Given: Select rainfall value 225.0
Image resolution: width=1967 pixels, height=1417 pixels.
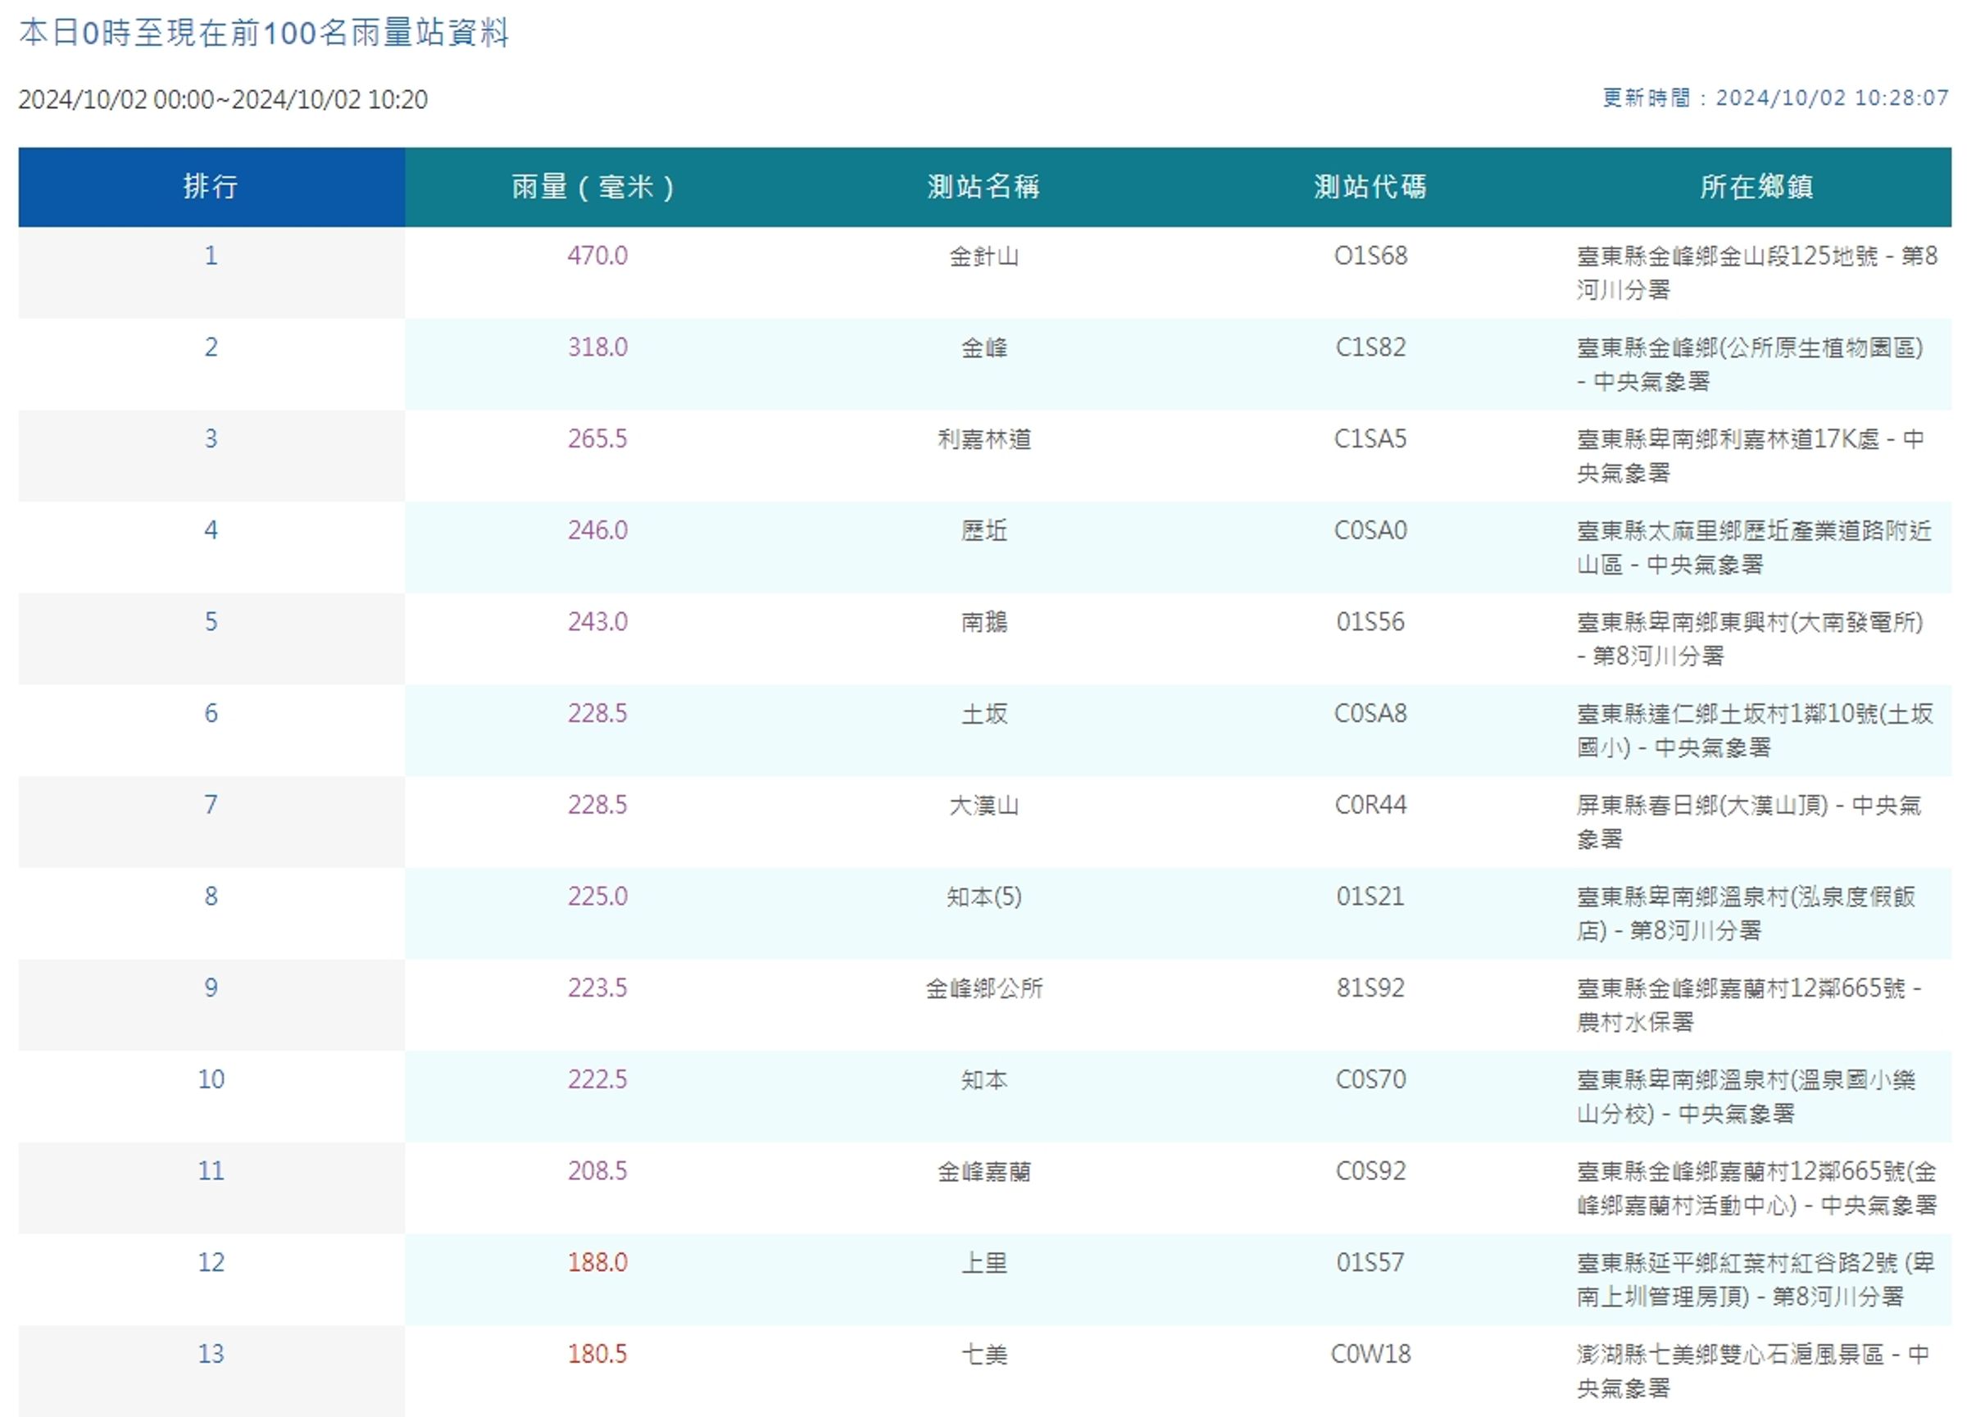Looking at the screenshot, I should [x=597, y=896].
